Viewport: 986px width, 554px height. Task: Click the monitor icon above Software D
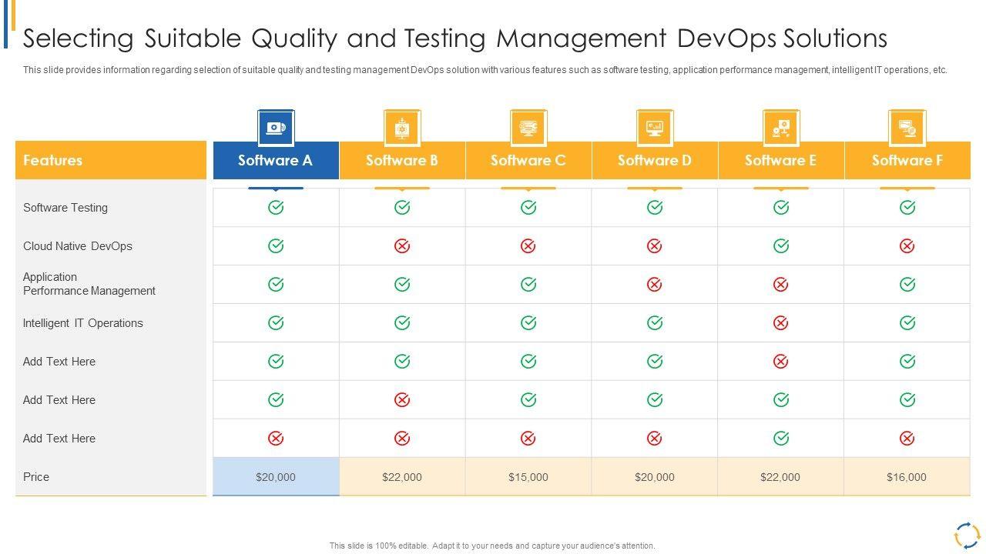655,128
